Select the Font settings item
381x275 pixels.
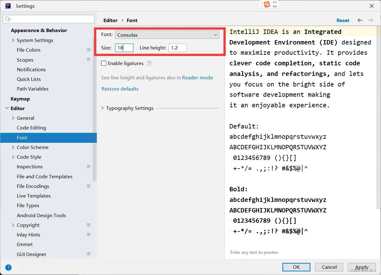point(48,137)
